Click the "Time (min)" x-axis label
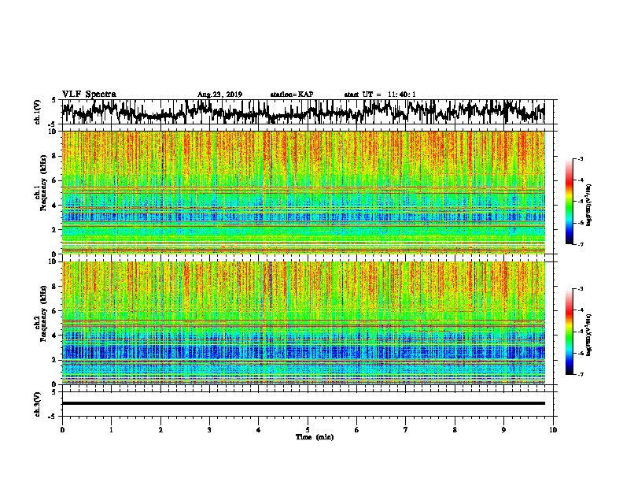The width and height of the screenshot is (623, 482). coord(315,437)
